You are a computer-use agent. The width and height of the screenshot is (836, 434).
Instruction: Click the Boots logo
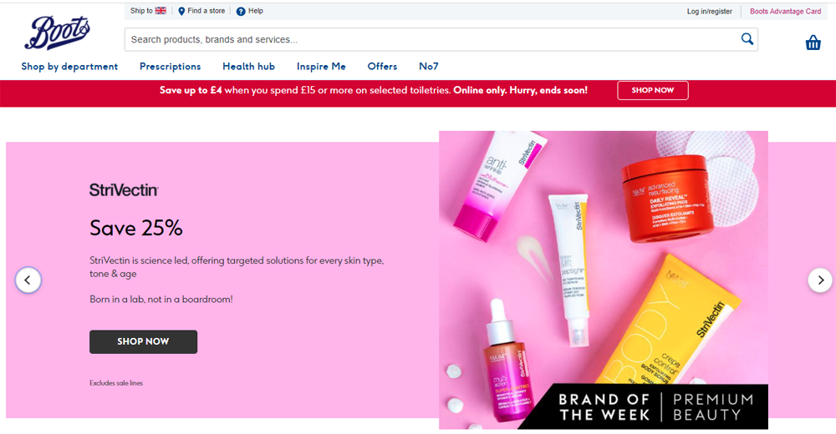coord(57,33)
